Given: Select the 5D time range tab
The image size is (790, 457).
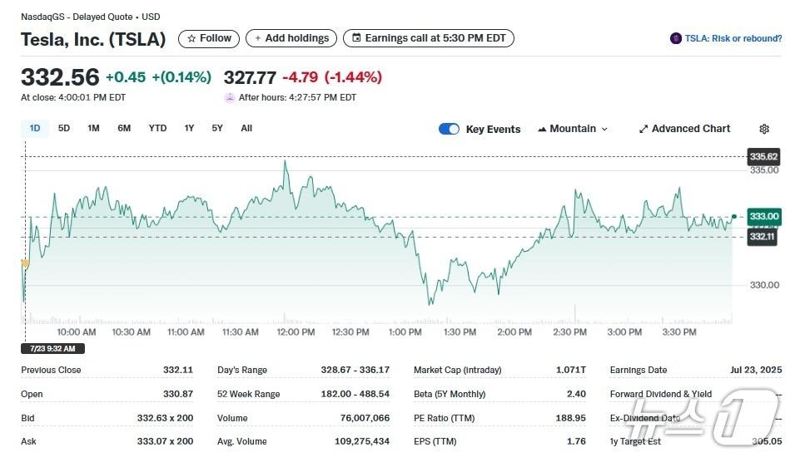Looking at the screenshot, I should tap(64, 128).
